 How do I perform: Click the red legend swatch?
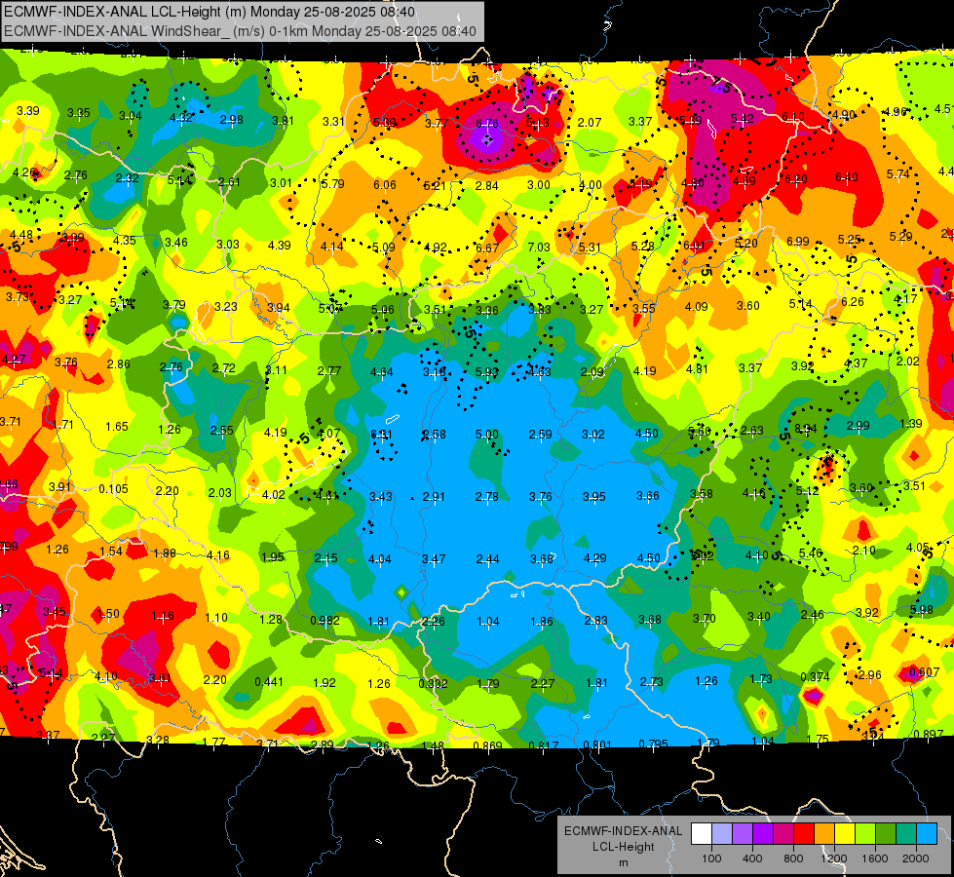[x=804, y=834]
